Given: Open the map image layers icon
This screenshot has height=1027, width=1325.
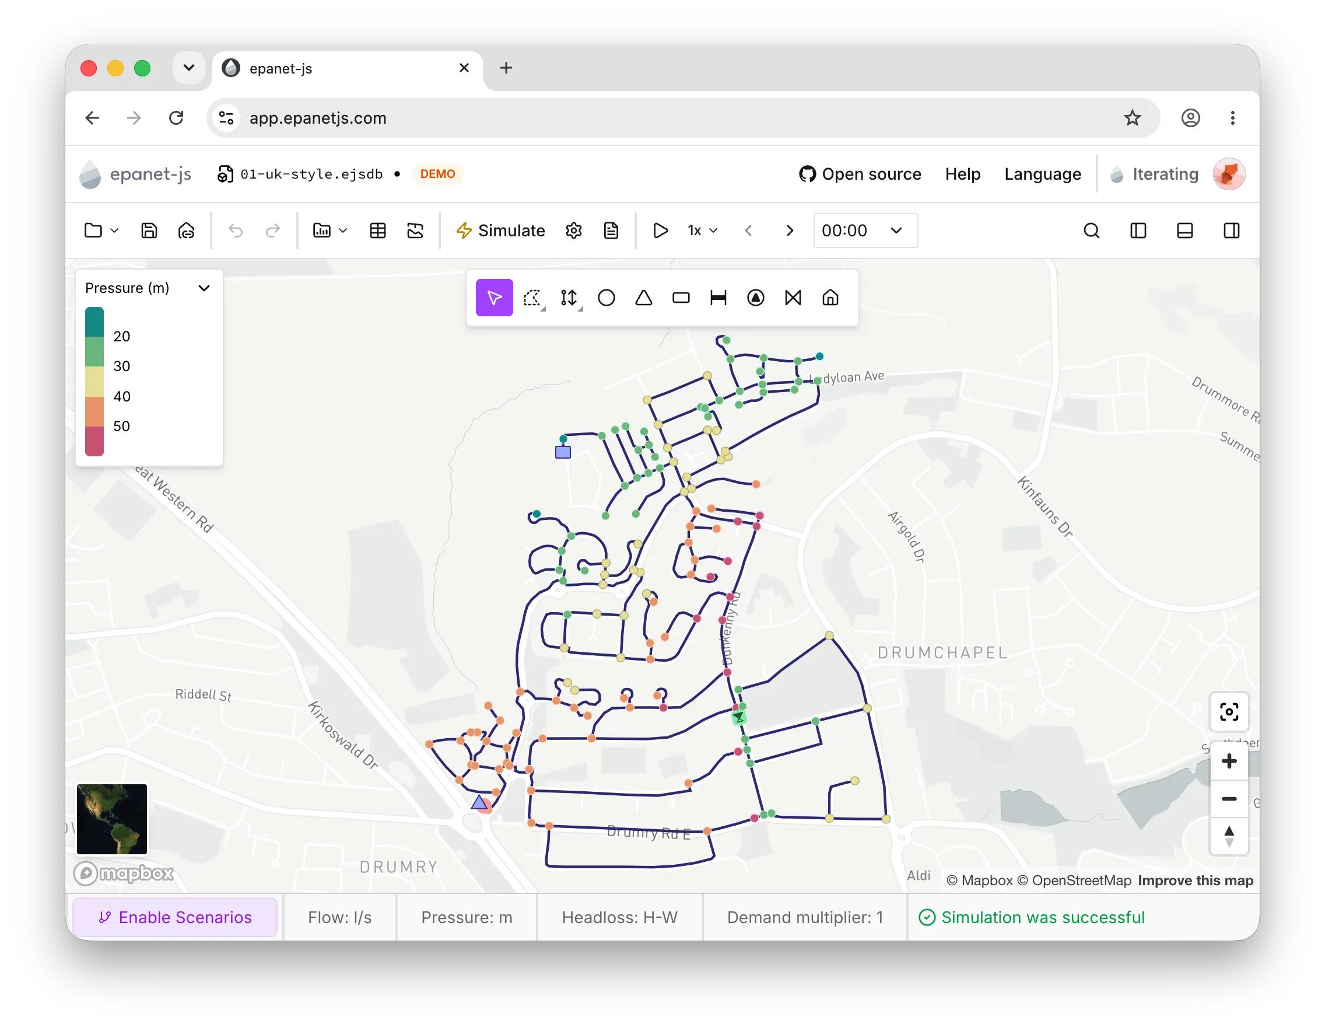Looking at the screenshot, I should (x=415, y=230).
